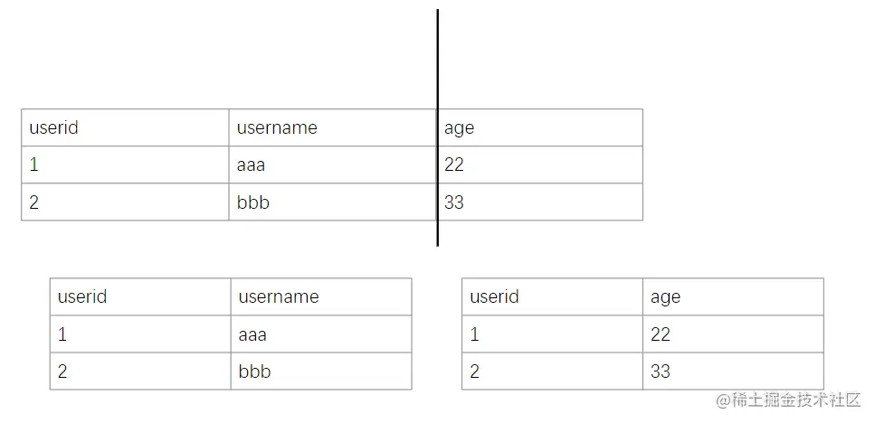The height and width of the screenshot is (423, 875).
Task: Click the userid header in top table
Action: [x=54, y=128]
